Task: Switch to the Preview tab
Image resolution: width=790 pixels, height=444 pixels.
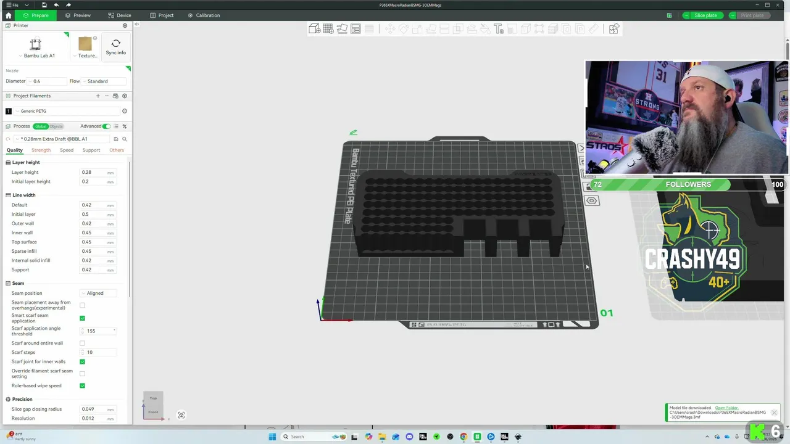Action: (x=78, y=15)
